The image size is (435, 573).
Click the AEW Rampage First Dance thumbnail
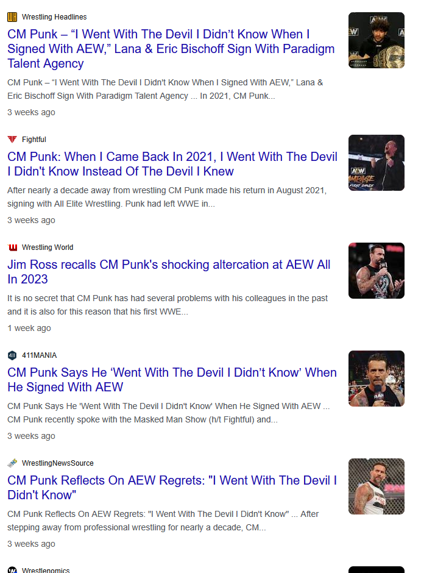coord(376,163)
